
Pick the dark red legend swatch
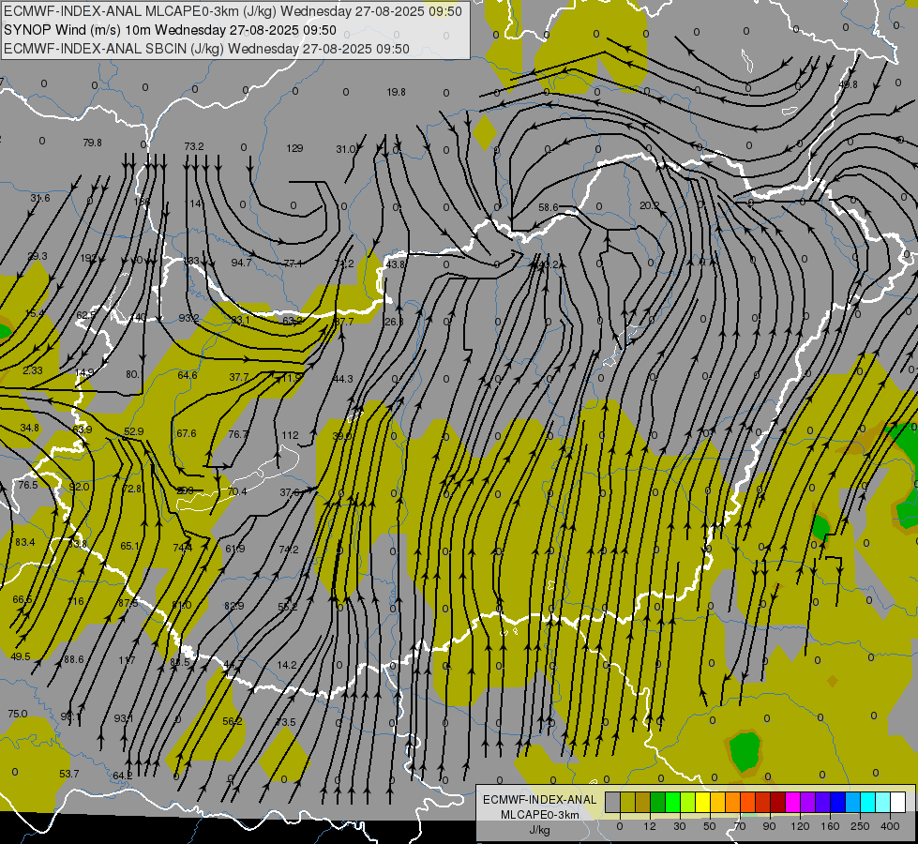click(x=777, y=803)
